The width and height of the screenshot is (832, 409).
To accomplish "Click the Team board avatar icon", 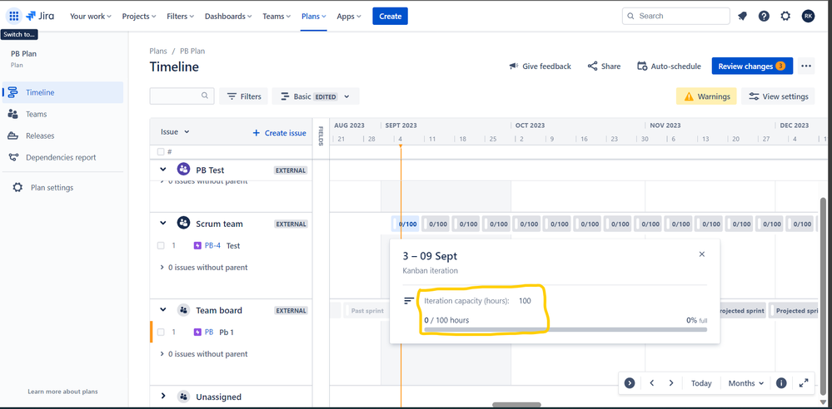I will point(183,310).
